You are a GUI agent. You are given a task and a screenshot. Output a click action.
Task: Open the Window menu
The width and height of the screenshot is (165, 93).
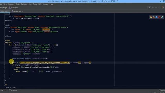(45, 4)
